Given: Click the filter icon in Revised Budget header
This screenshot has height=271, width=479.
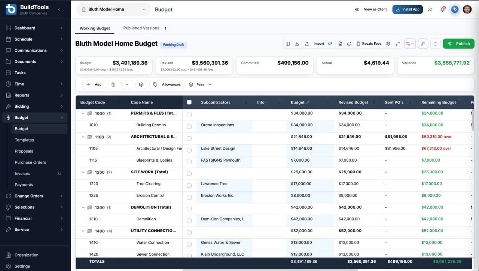Looking at the screenshot, I should click(x=373, y=102).
